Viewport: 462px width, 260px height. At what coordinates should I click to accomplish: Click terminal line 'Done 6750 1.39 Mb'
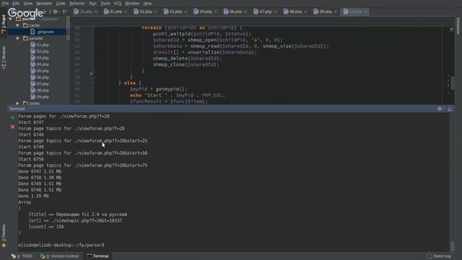40,178
